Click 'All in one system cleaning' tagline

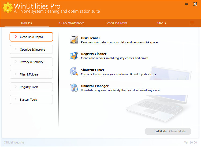pos(57,11)
